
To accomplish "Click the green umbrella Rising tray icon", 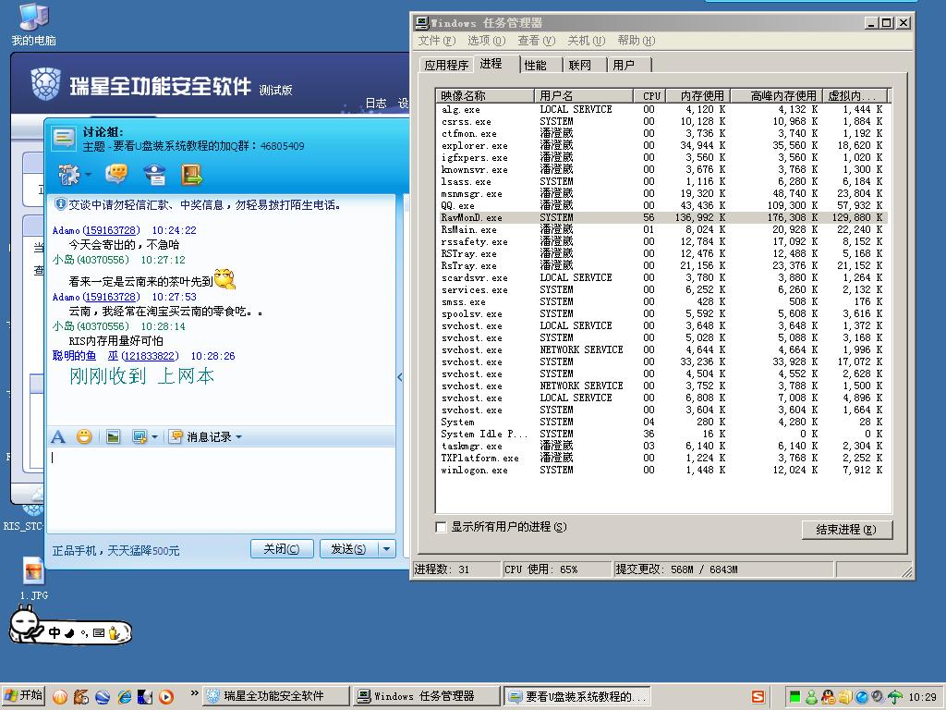I will pos(895,697).
